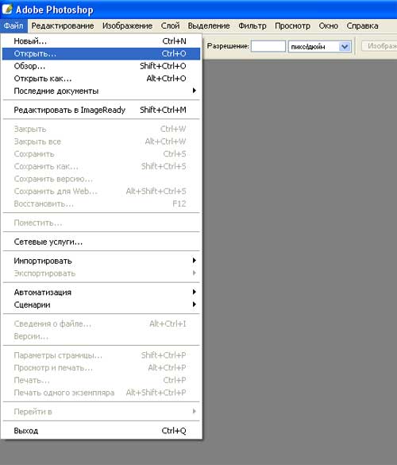The image size is (397, 465).
Task: Open Сетевые услуги... menu item
Action: click(x=101, y=242)
